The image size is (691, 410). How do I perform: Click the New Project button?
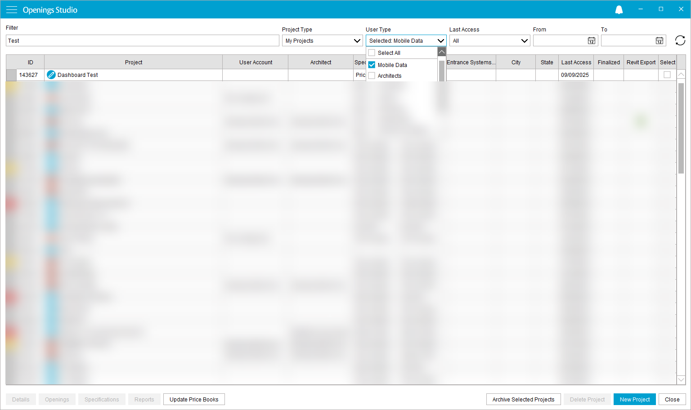(634, 399)
